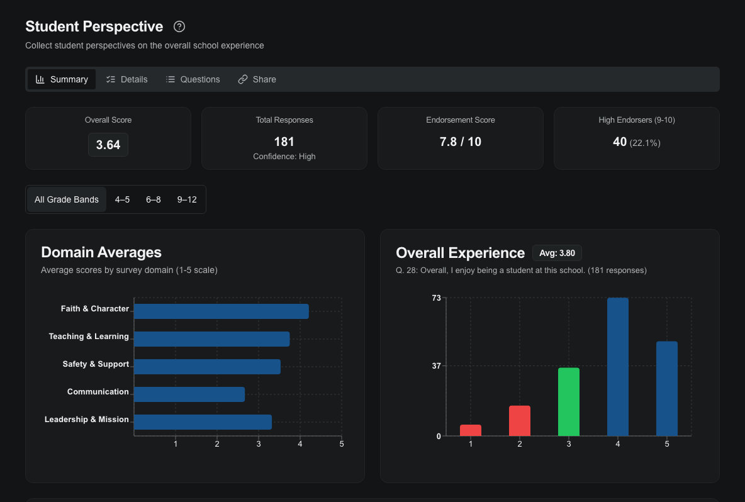Go to the Share tab
This screenshot has height=502, width=745.
257,79
